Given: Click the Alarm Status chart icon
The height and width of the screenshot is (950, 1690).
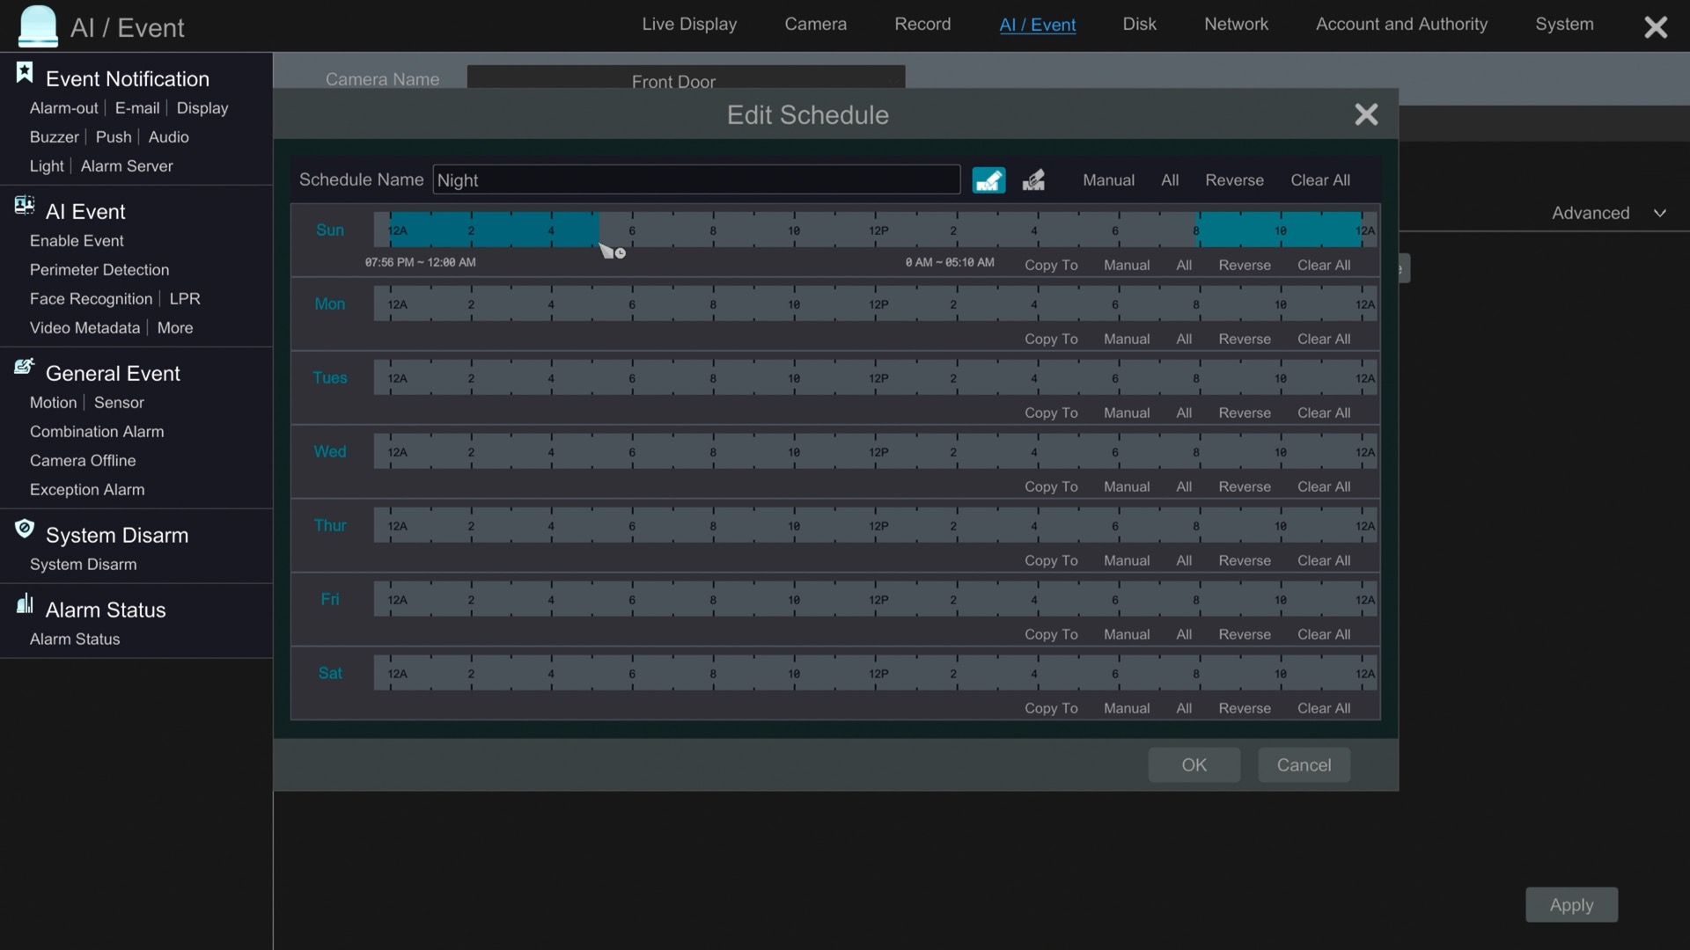Looking at the screenshot, I should pos(25,603).
